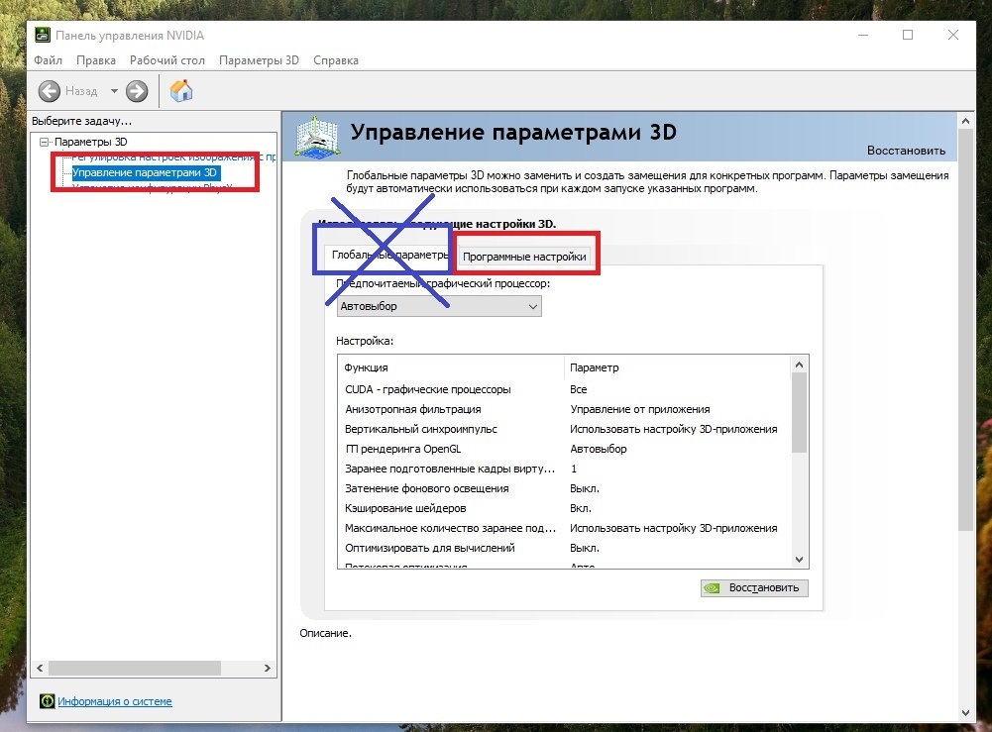992x732 pixels.
Task: Close the NVIDIA control panel window
Action: point(952,35)
